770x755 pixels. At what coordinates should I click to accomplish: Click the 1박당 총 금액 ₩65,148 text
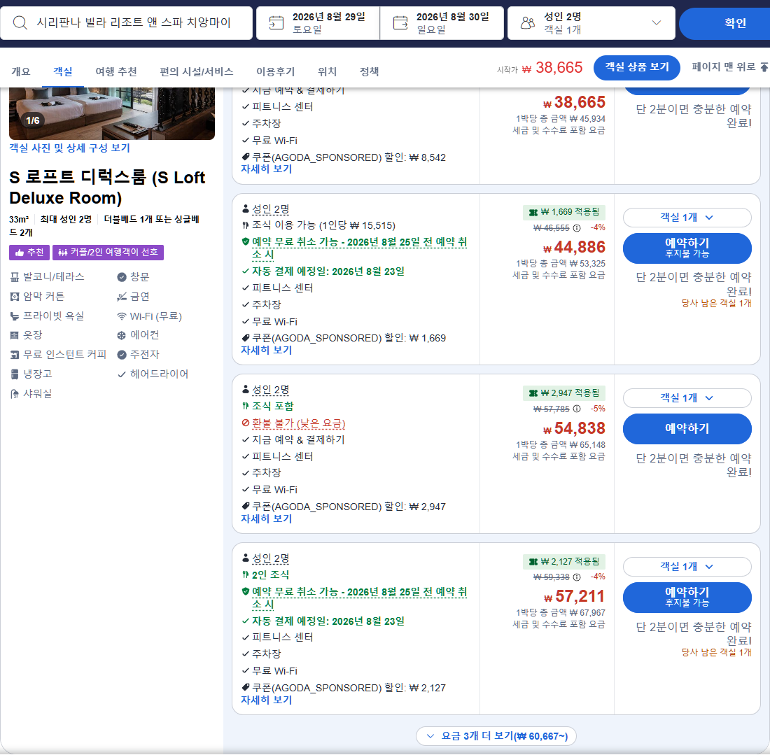coord(560,445)
